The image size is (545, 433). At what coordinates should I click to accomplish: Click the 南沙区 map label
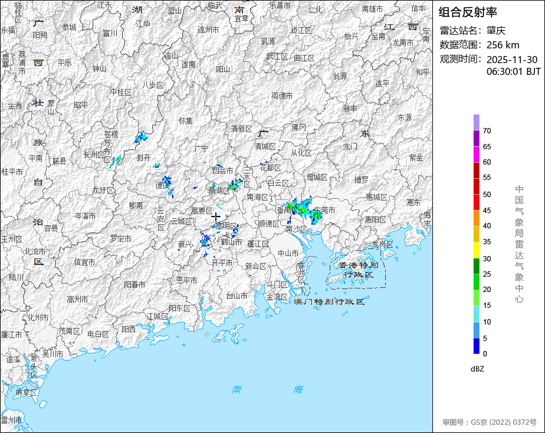point(297,229)
